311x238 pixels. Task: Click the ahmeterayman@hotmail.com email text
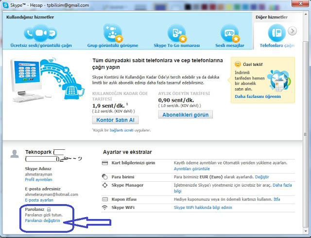click(52, 194)
